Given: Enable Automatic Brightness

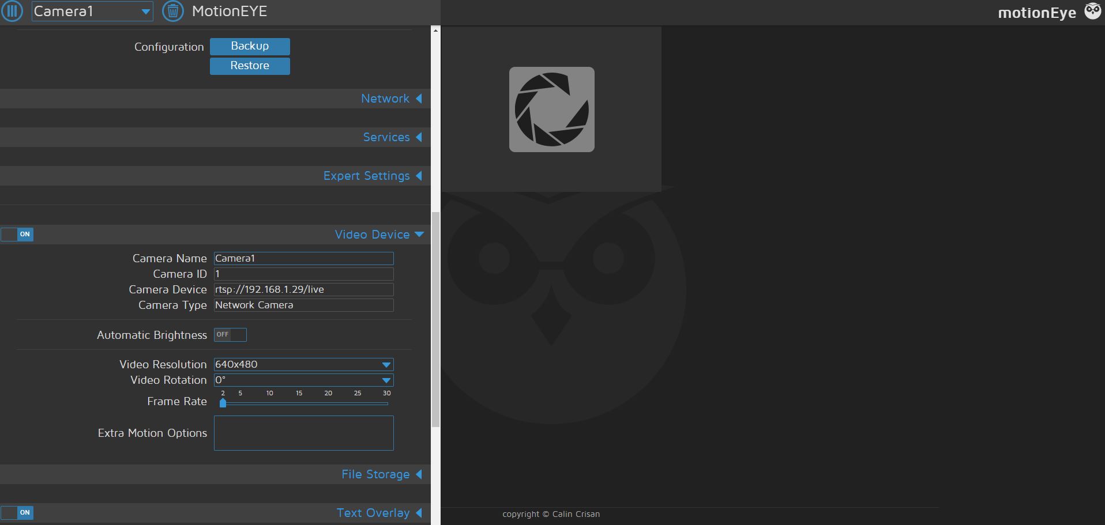Looking at the screenshot, I should (230, 335).
